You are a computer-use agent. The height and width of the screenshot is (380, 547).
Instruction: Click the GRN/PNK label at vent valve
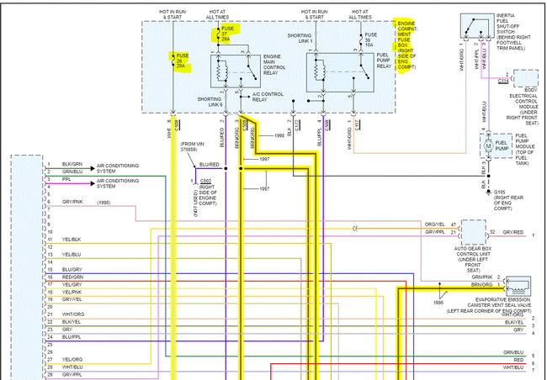[x=482, y=277]
